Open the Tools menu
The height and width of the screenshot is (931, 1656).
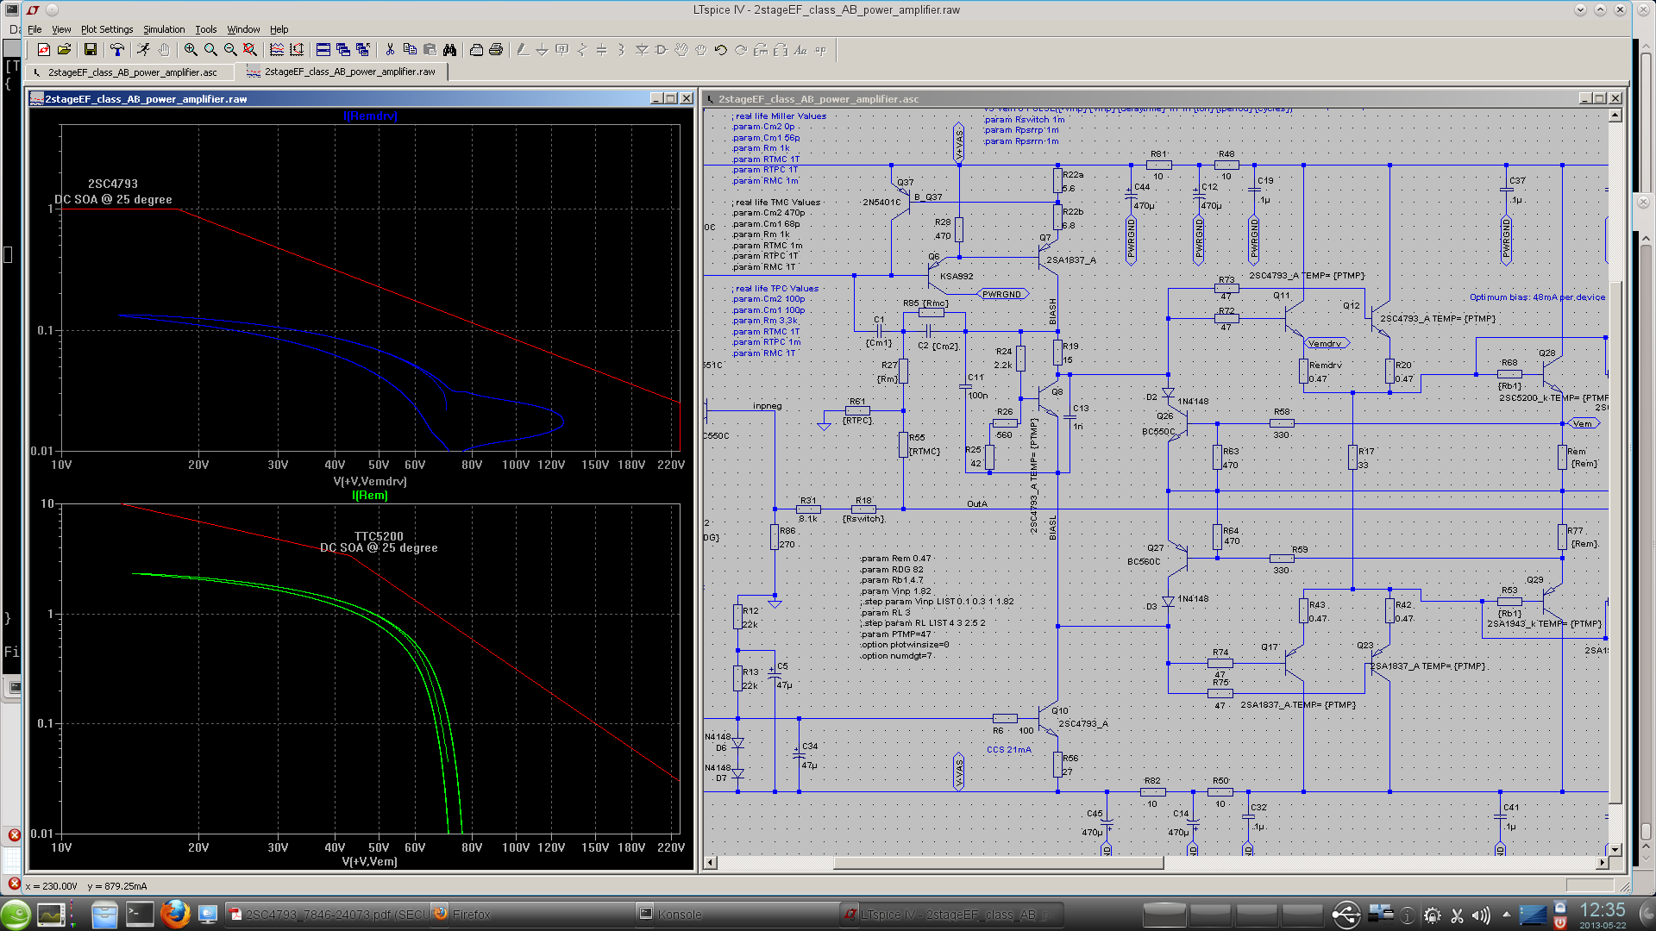205,29
